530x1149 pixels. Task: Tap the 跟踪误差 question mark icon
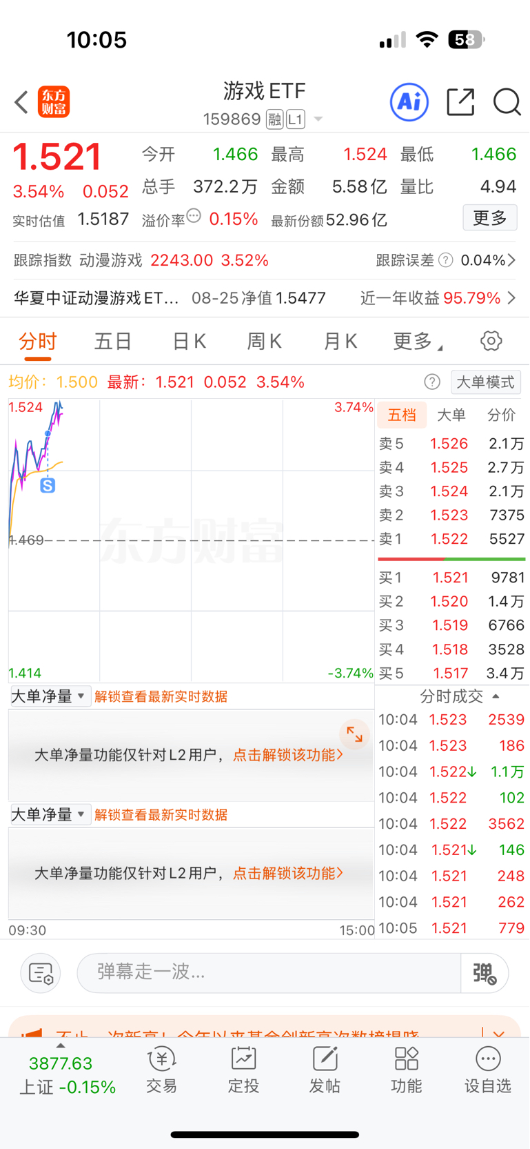446,260
